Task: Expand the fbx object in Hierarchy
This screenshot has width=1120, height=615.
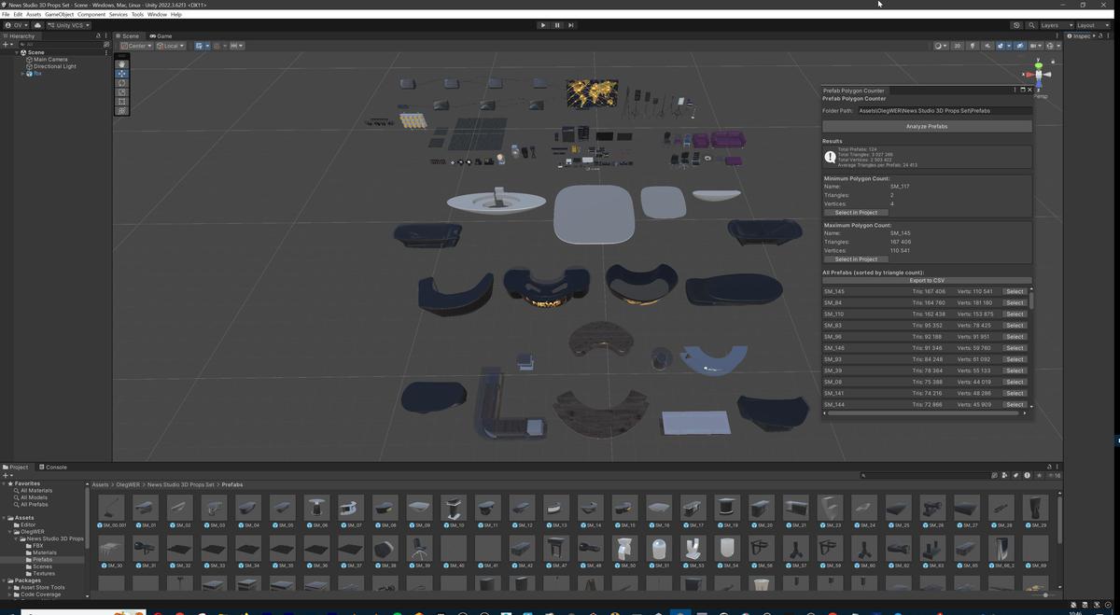Action: click(x=22, y=74)
